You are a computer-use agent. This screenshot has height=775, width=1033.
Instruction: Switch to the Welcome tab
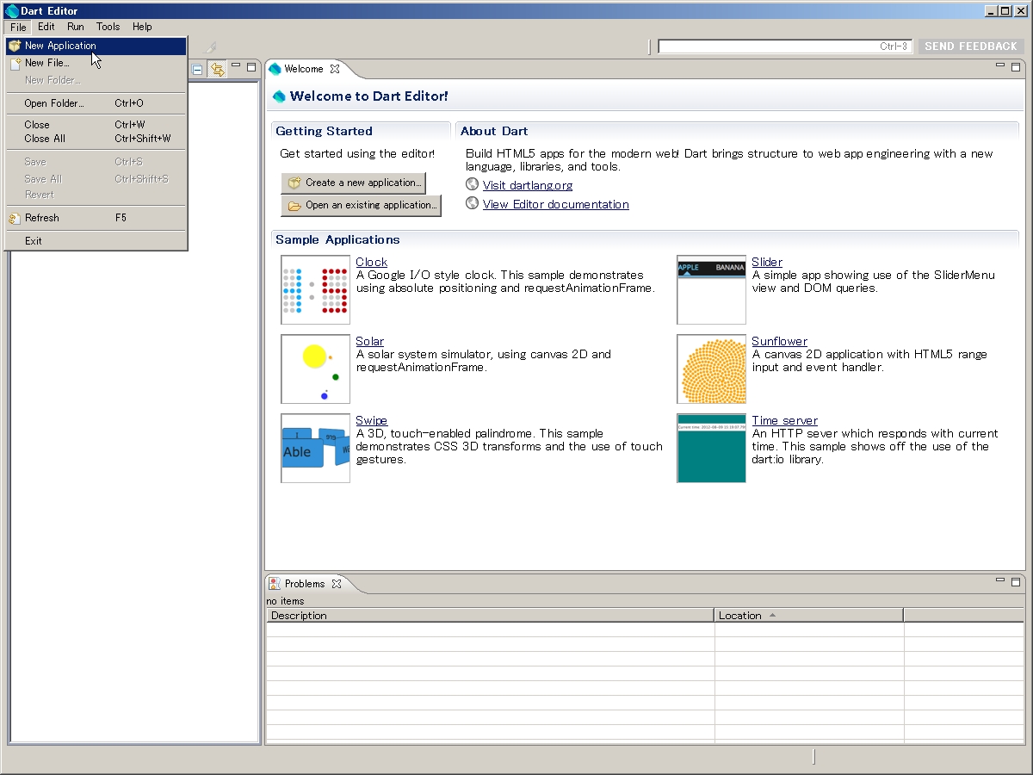tap(304, 69)
